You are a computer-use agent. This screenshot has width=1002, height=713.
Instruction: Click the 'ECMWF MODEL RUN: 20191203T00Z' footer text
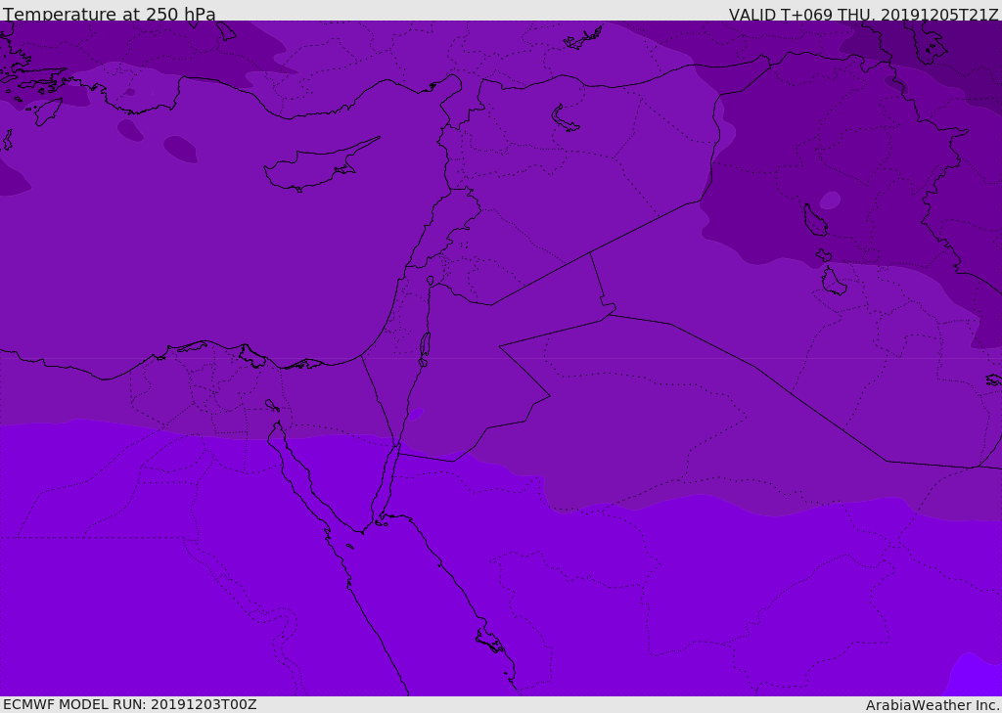pyautogui.click(x=130, y=704)
